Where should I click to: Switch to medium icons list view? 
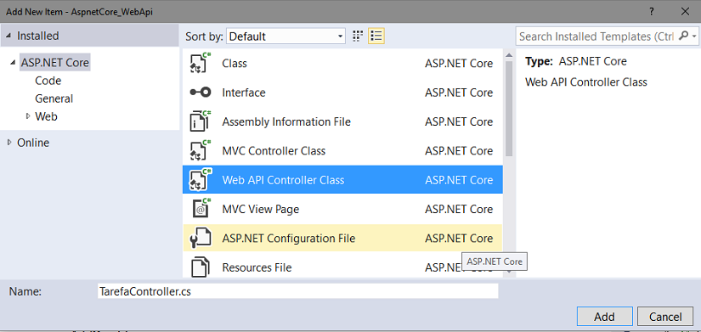[376, 37]
